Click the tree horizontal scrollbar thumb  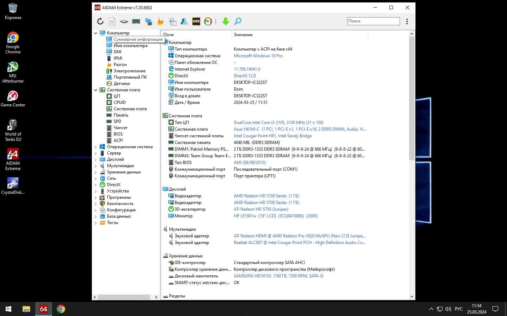click(x=124, y=297)
